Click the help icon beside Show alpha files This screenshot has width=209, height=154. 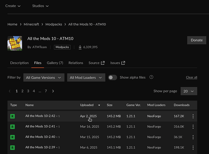[x=151, y=77]
